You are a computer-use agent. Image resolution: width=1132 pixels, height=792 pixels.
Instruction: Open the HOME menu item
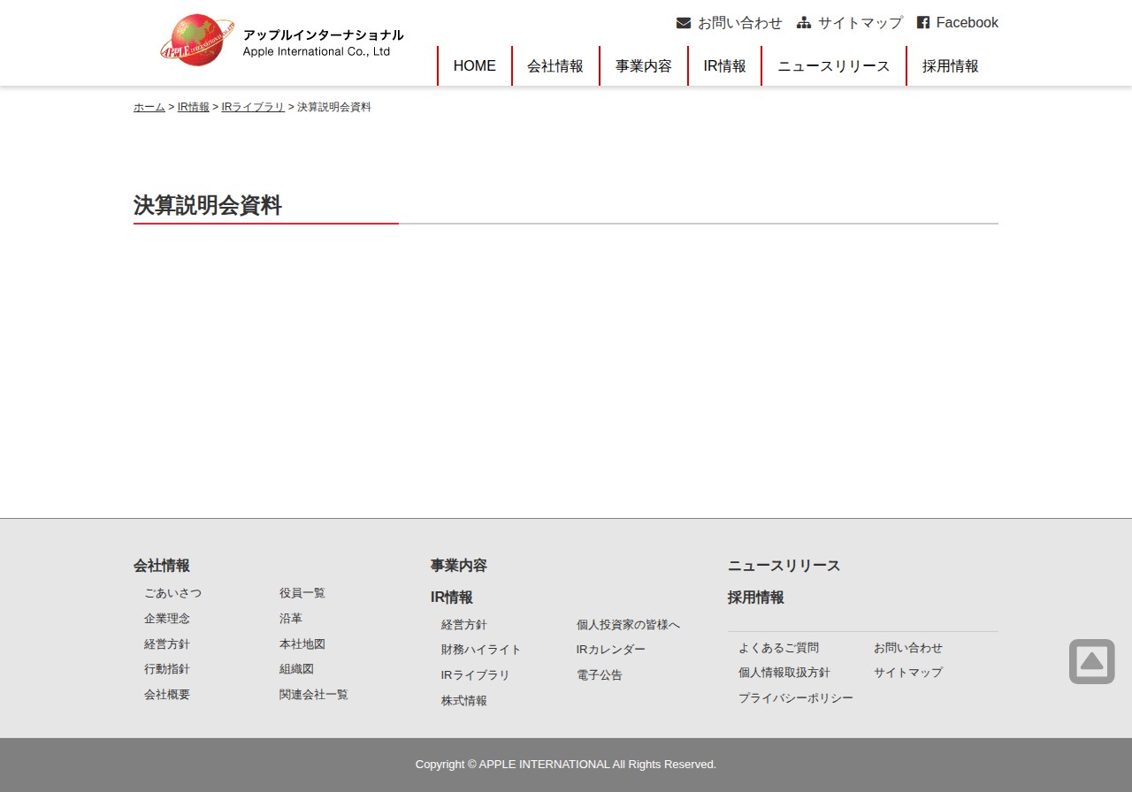[x=475, y=66]
